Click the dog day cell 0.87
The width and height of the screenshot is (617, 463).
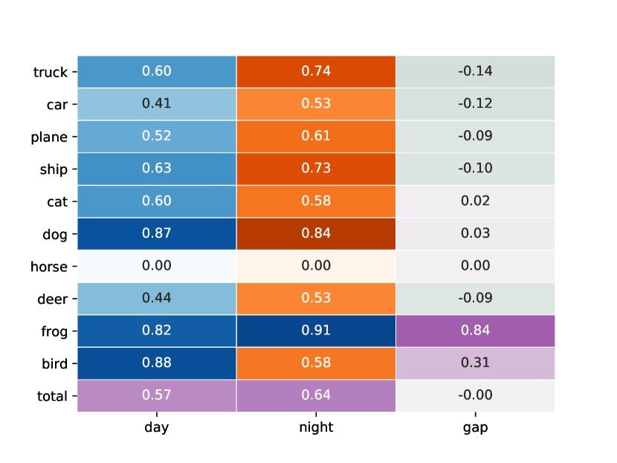point(157,233)
